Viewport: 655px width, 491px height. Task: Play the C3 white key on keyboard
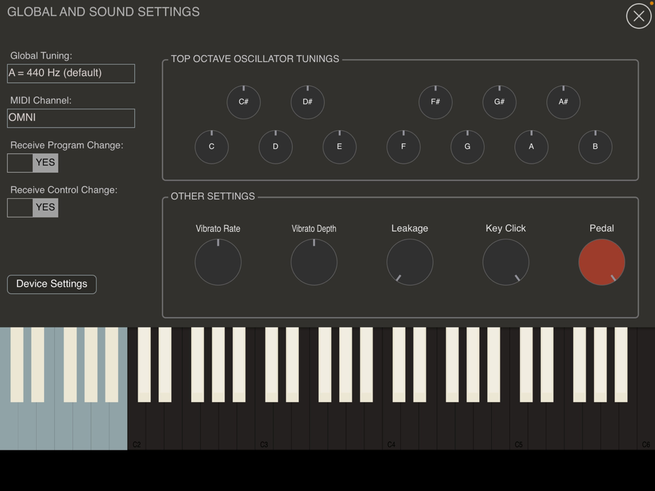tap(264, 426)
